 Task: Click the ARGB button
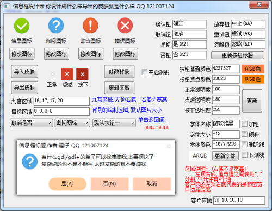coord(200,156)
